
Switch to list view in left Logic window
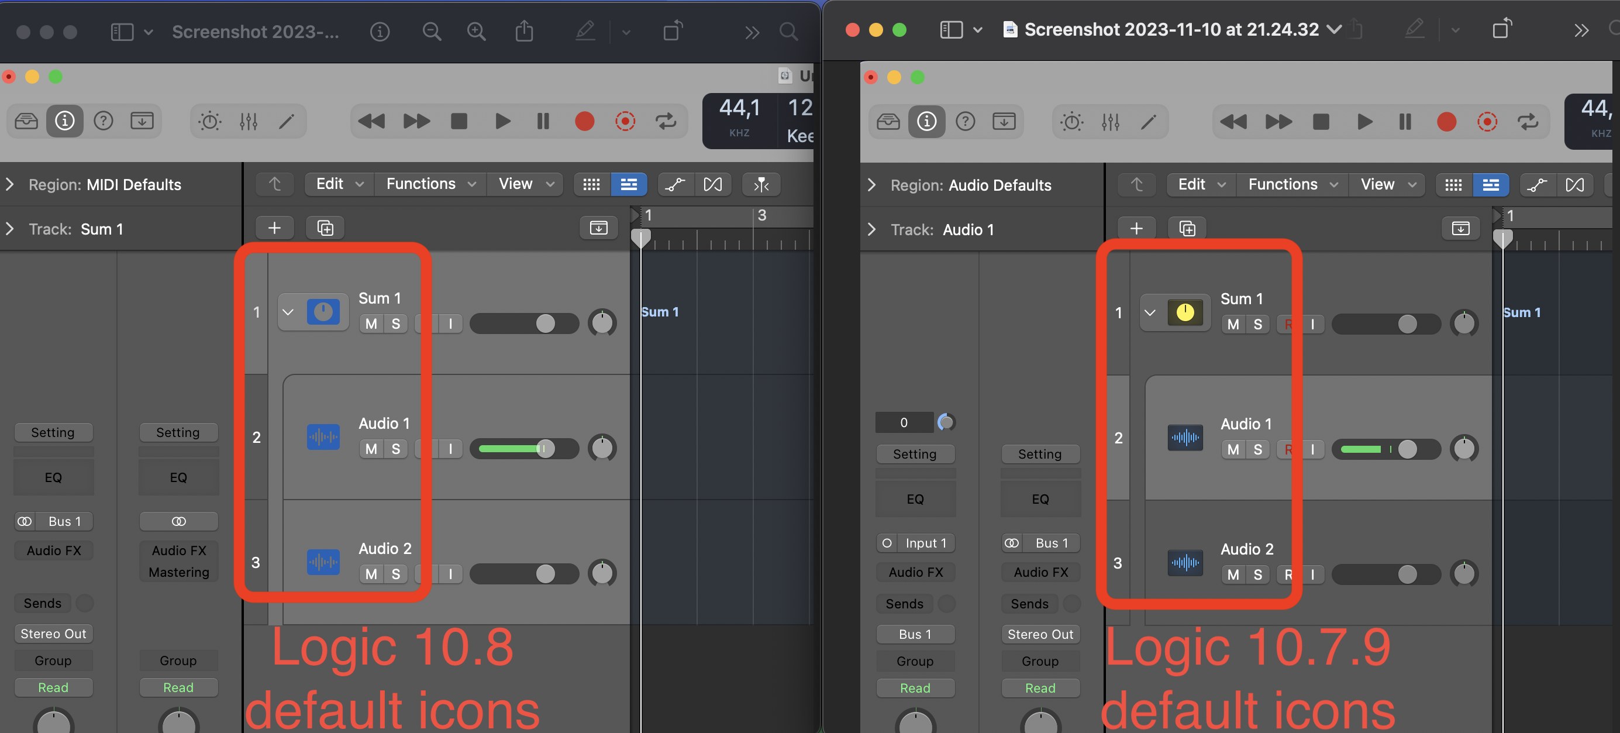[629, 184]
